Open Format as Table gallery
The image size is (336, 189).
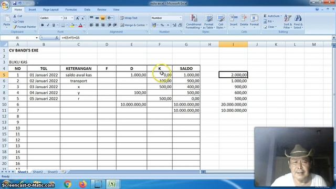point(208,22)
